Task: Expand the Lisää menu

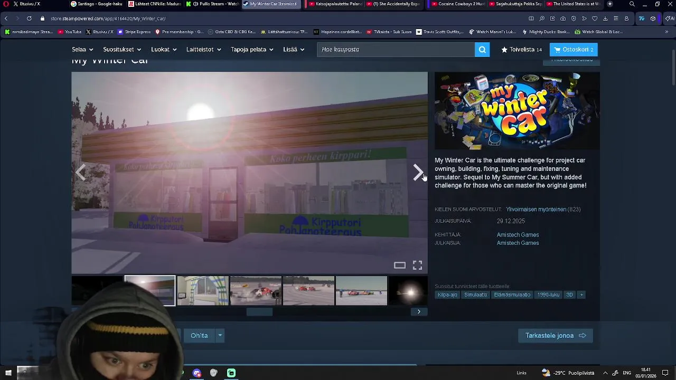Action: click(x=294, y=50)
